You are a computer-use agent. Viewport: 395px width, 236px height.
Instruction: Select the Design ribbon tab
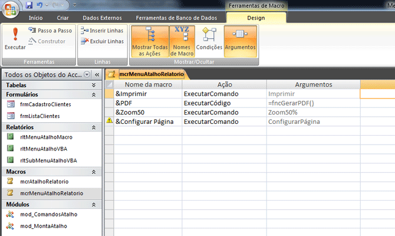coord(256,18)
